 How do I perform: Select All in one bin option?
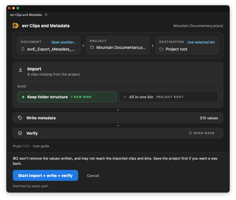pos(169,97)
